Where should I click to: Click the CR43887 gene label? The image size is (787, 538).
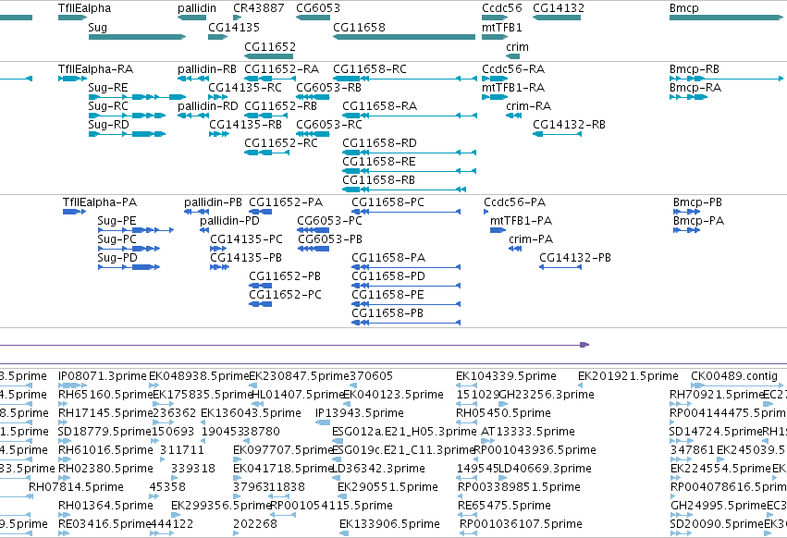tap(259, 8)
